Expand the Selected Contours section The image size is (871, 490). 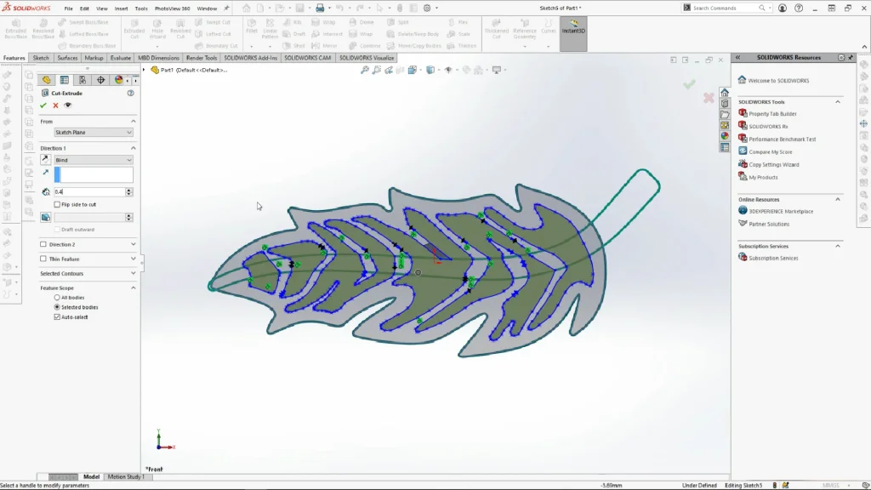[x=87, y=273]
